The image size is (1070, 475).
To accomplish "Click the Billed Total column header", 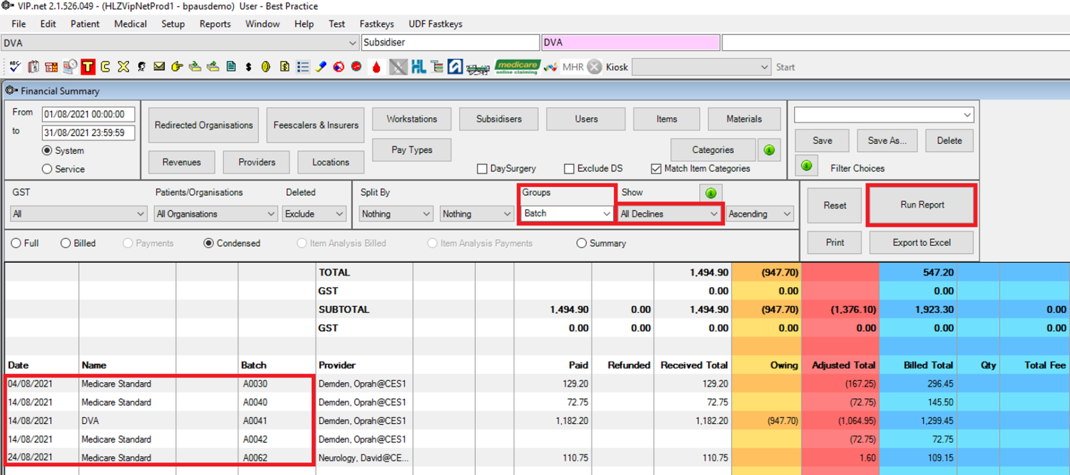I will [x=928, y=365].
